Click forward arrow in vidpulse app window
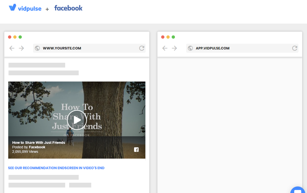This screenshot has height=193, width=307. point(174,48)
